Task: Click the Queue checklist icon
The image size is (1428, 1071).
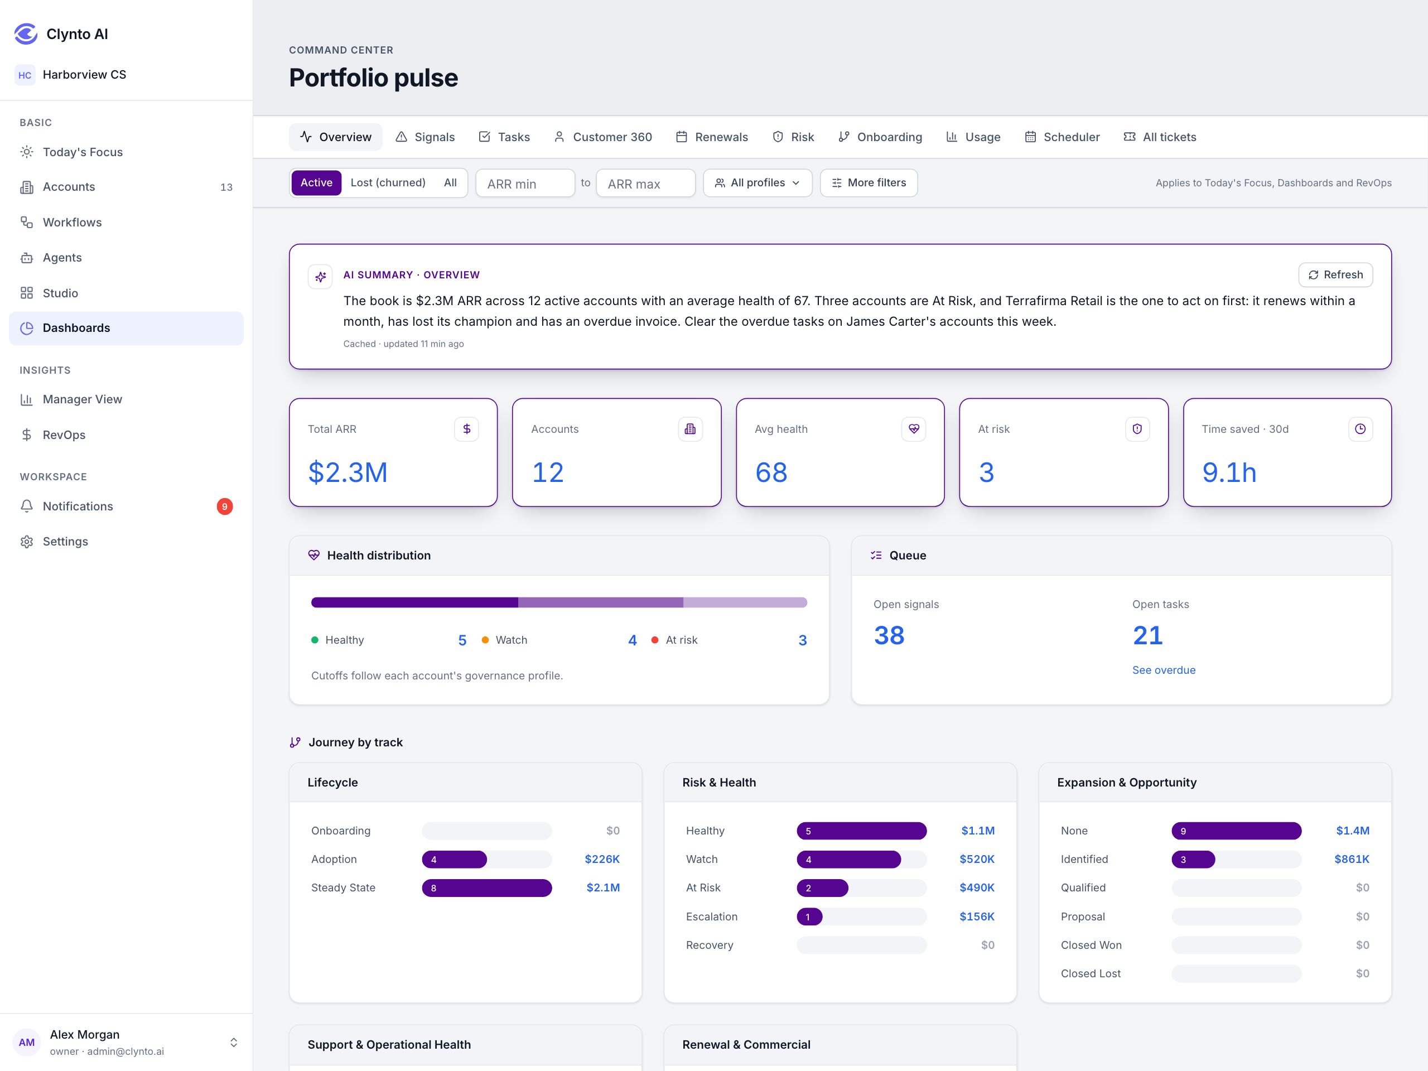Action: coord(876,555)
